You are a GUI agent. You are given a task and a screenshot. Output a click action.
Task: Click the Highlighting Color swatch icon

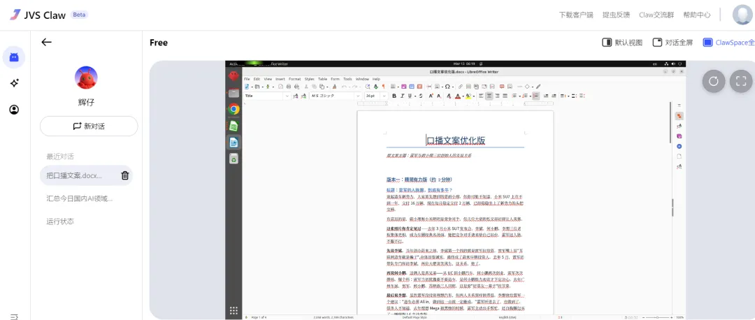coord(468,96)
